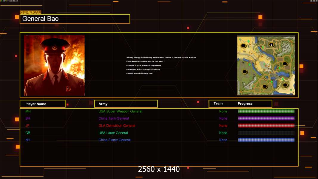Click CB's empty dark progress bar
Viewport: 318px width, 179px height.
click(266, 133)
